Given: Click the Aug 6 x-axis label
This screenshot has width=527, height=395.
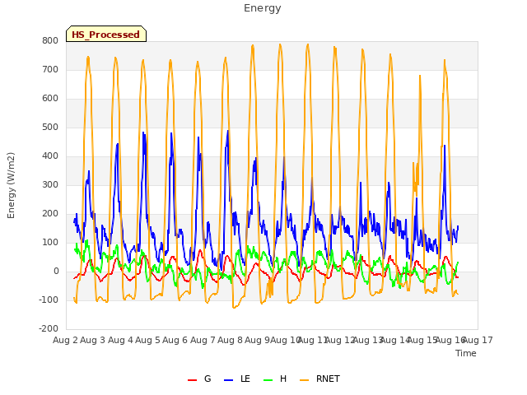Looking at the screenshot, I should pyautogui.click(x=175, y=340).
